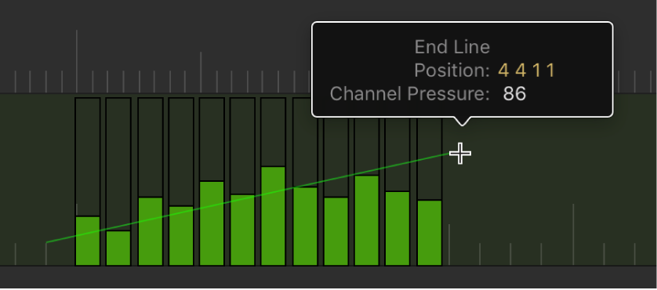The image size is (657, 290).
Task: Click the End Line label in the tooltip
Action: click(452, 47)
